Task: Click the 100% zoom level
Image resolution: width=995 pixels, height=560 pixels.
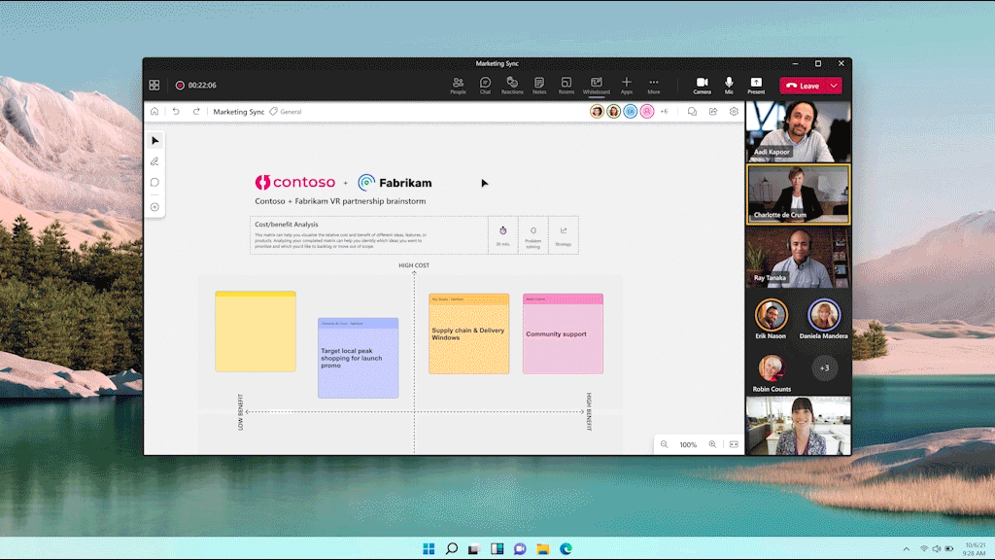Action: (x=688, y=444)
